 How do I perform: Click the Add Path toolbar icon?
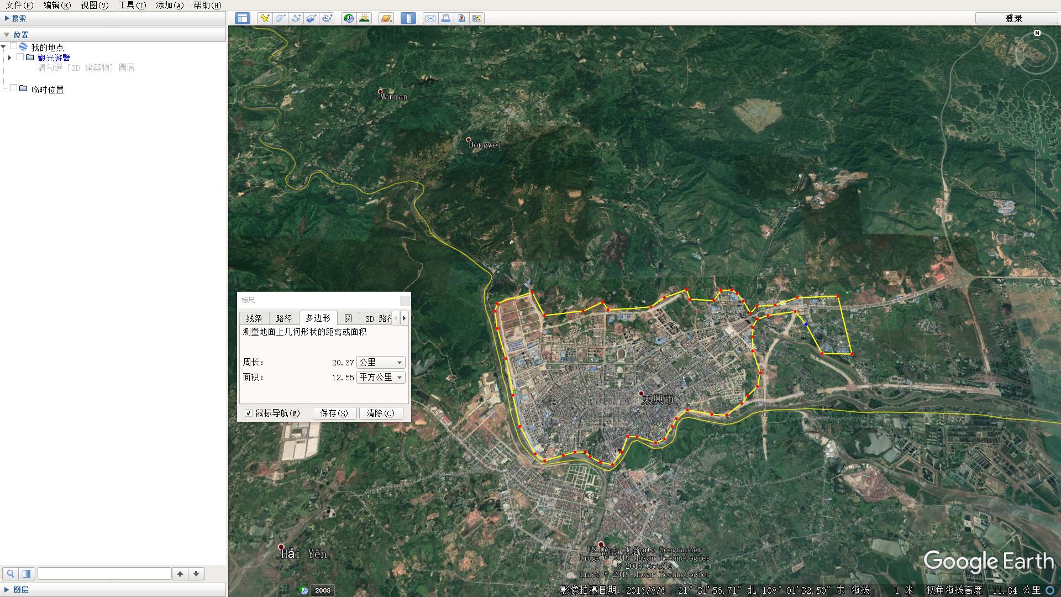coord(296,18)
